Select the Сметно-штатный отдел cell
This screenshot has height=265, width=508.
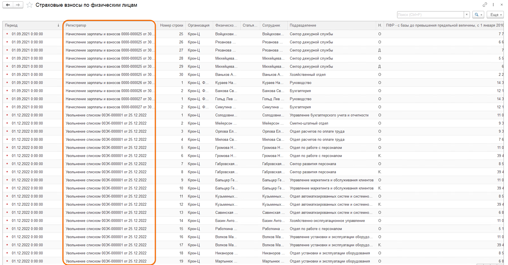click(309, 123)
